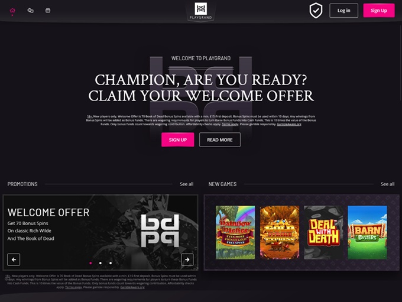The width and height of the screenshot is (402, 302).
Task: Open the dice games icon
Action: point(30,11)
